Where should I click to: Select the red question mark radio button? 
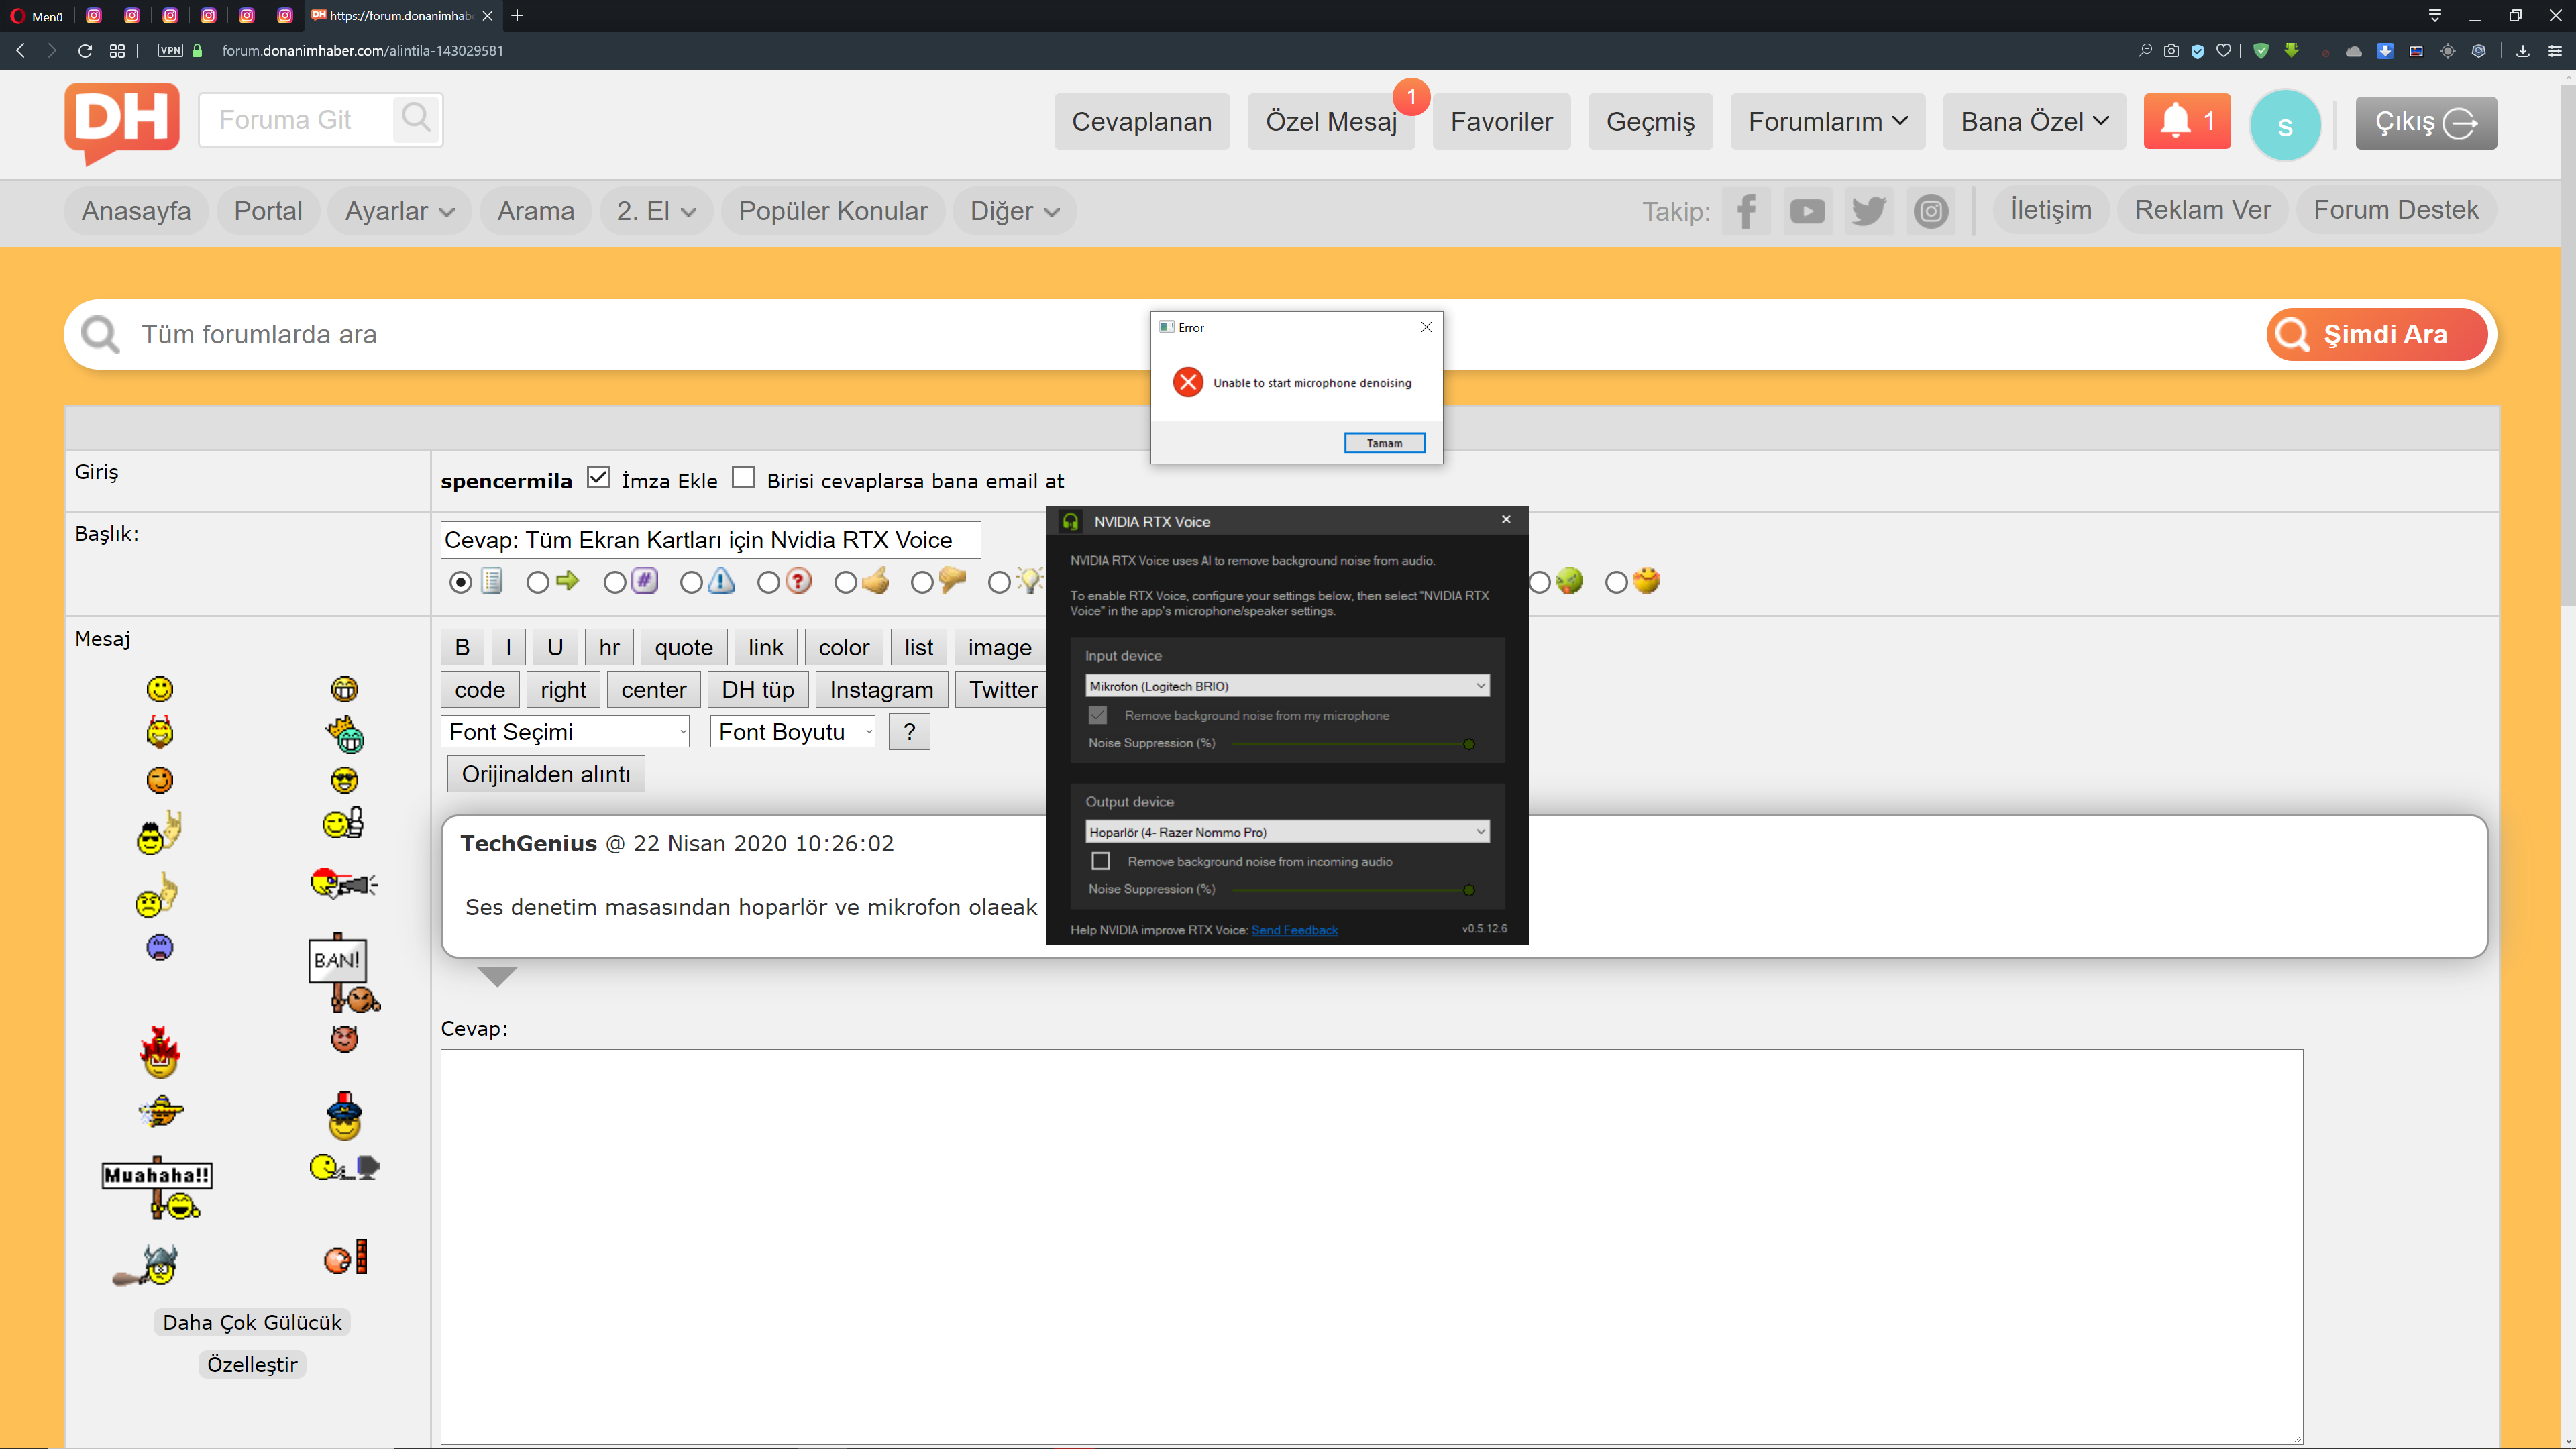769,582
